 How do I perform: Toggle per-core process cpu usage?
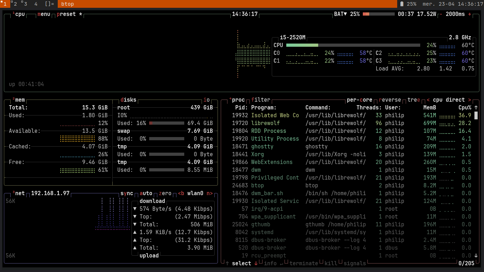coord(360,100)
